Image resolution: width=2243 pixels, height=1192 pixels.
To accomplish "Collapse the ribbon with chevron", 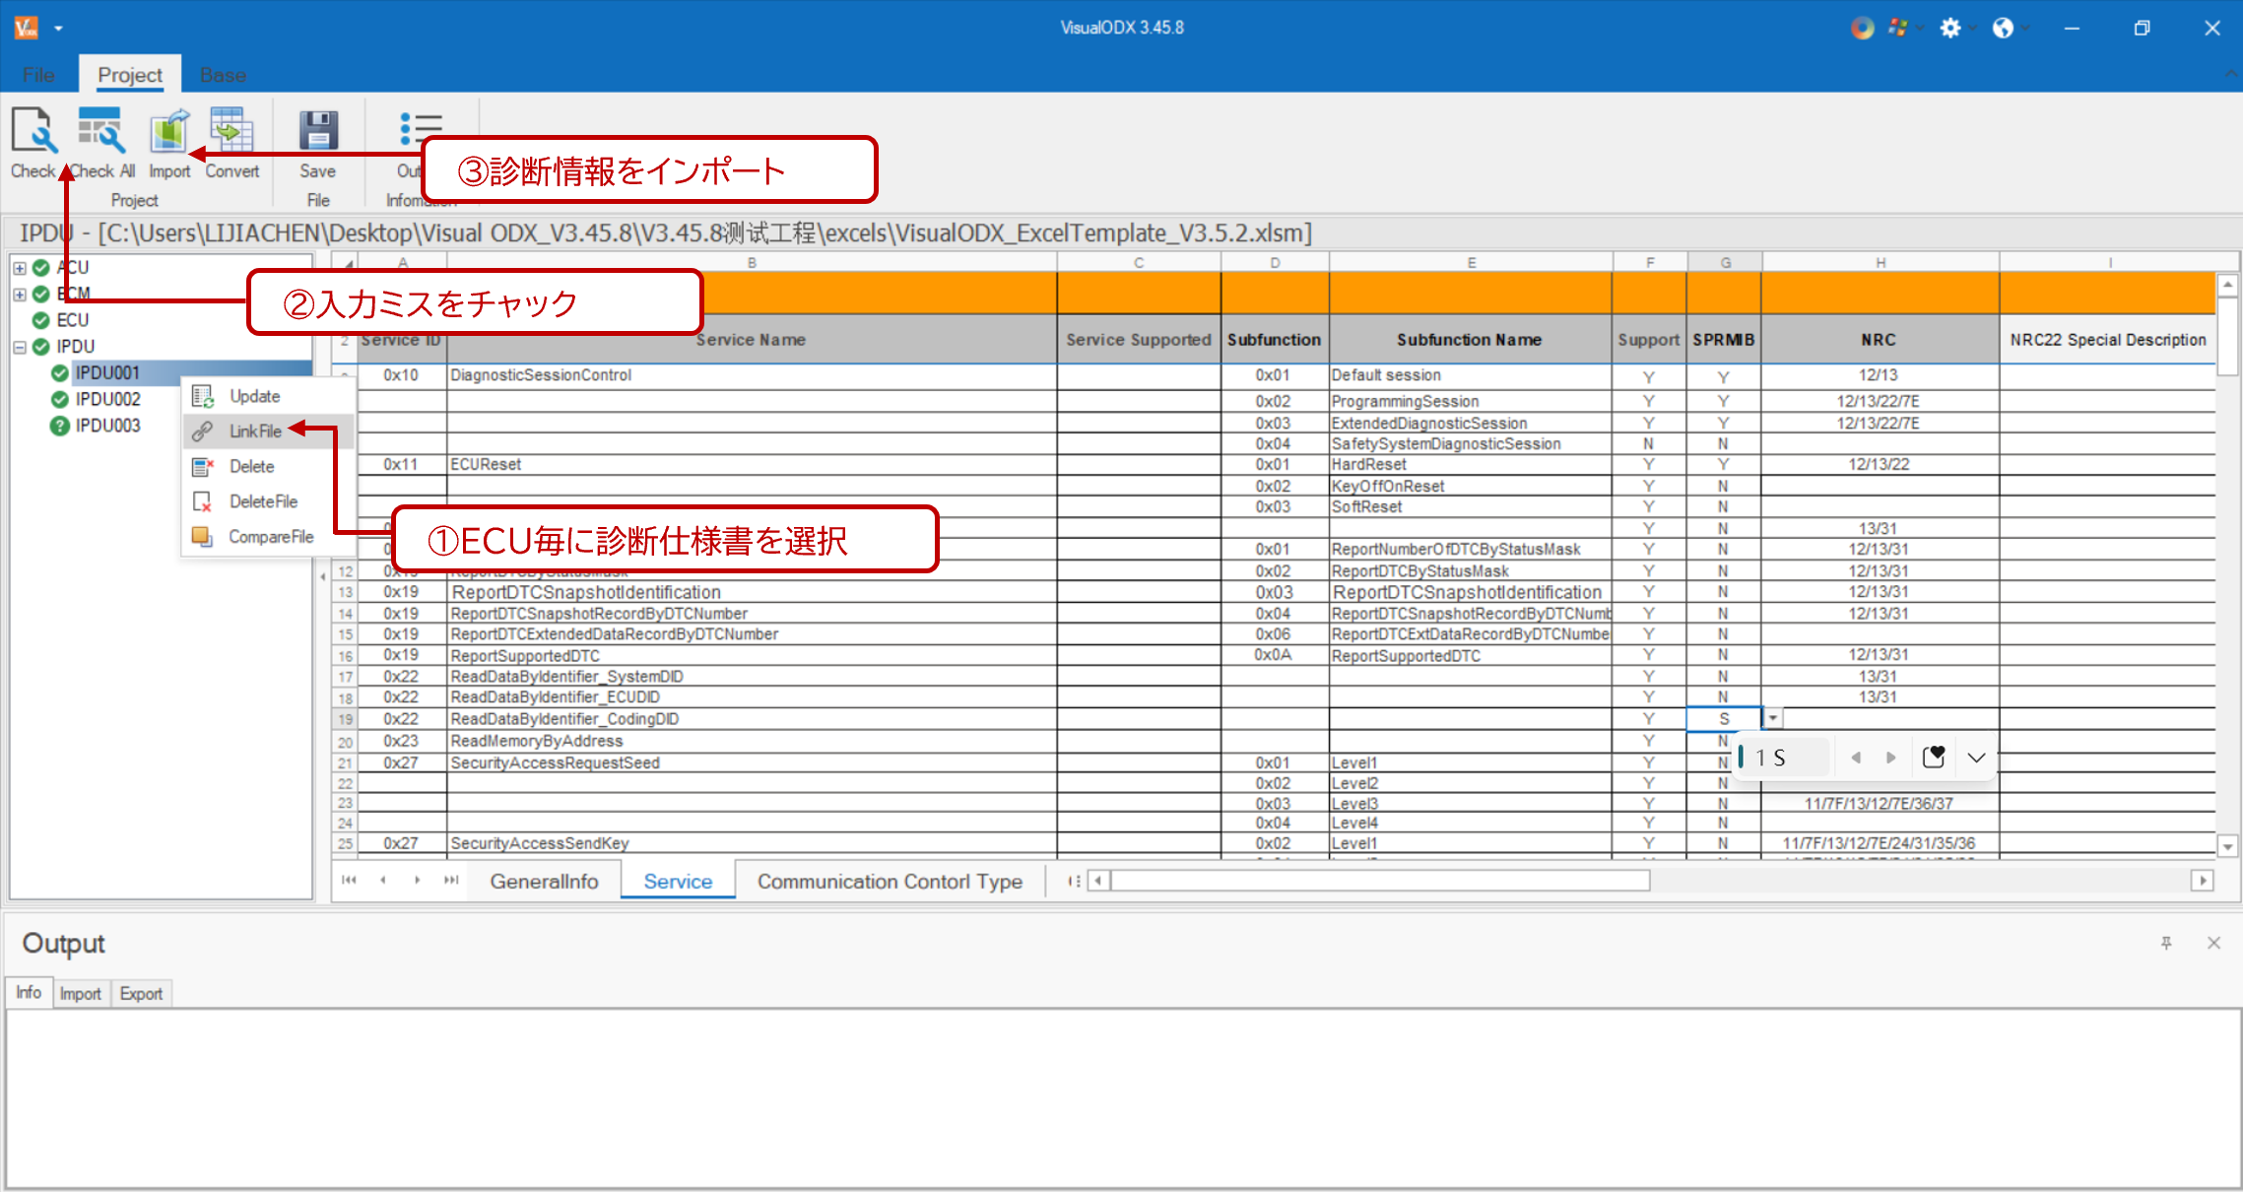I will (2229, 74).
